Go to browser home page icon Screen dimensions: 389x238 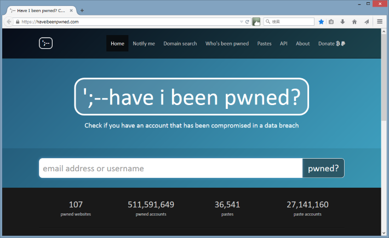[354, 22]
